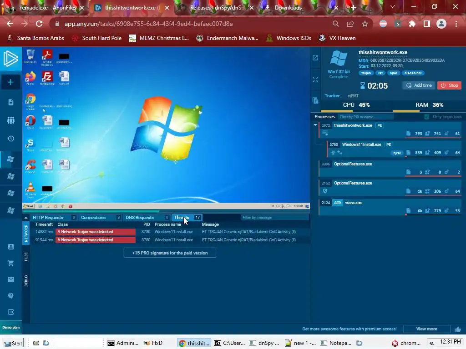Focus the Filter by message field
Image resolution: width=466 pixels, height=349 pixels.
click(x=275, y=218)
